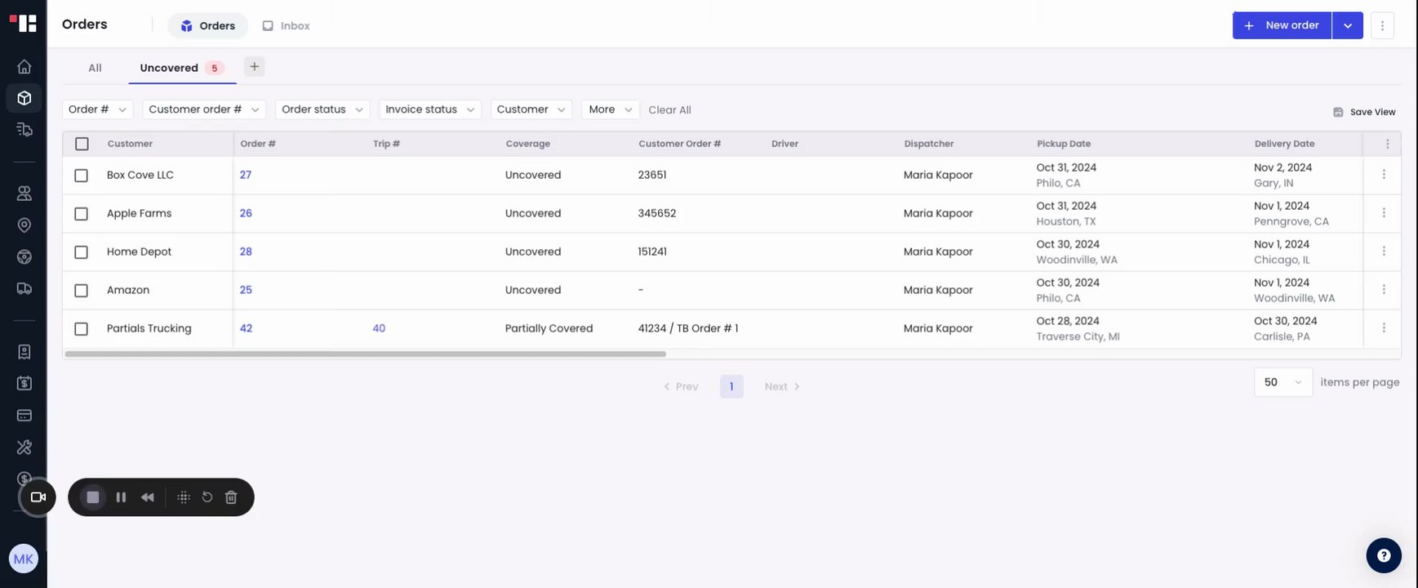
Task: Click the app logo at top left
Action: pos(24,23)
